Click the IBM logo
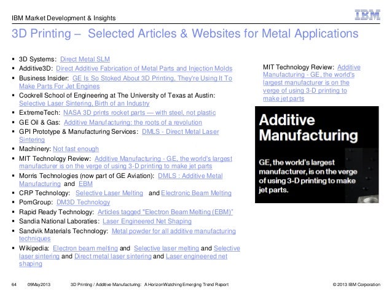The width and height of the screenshot is (392, 294). 367,15
